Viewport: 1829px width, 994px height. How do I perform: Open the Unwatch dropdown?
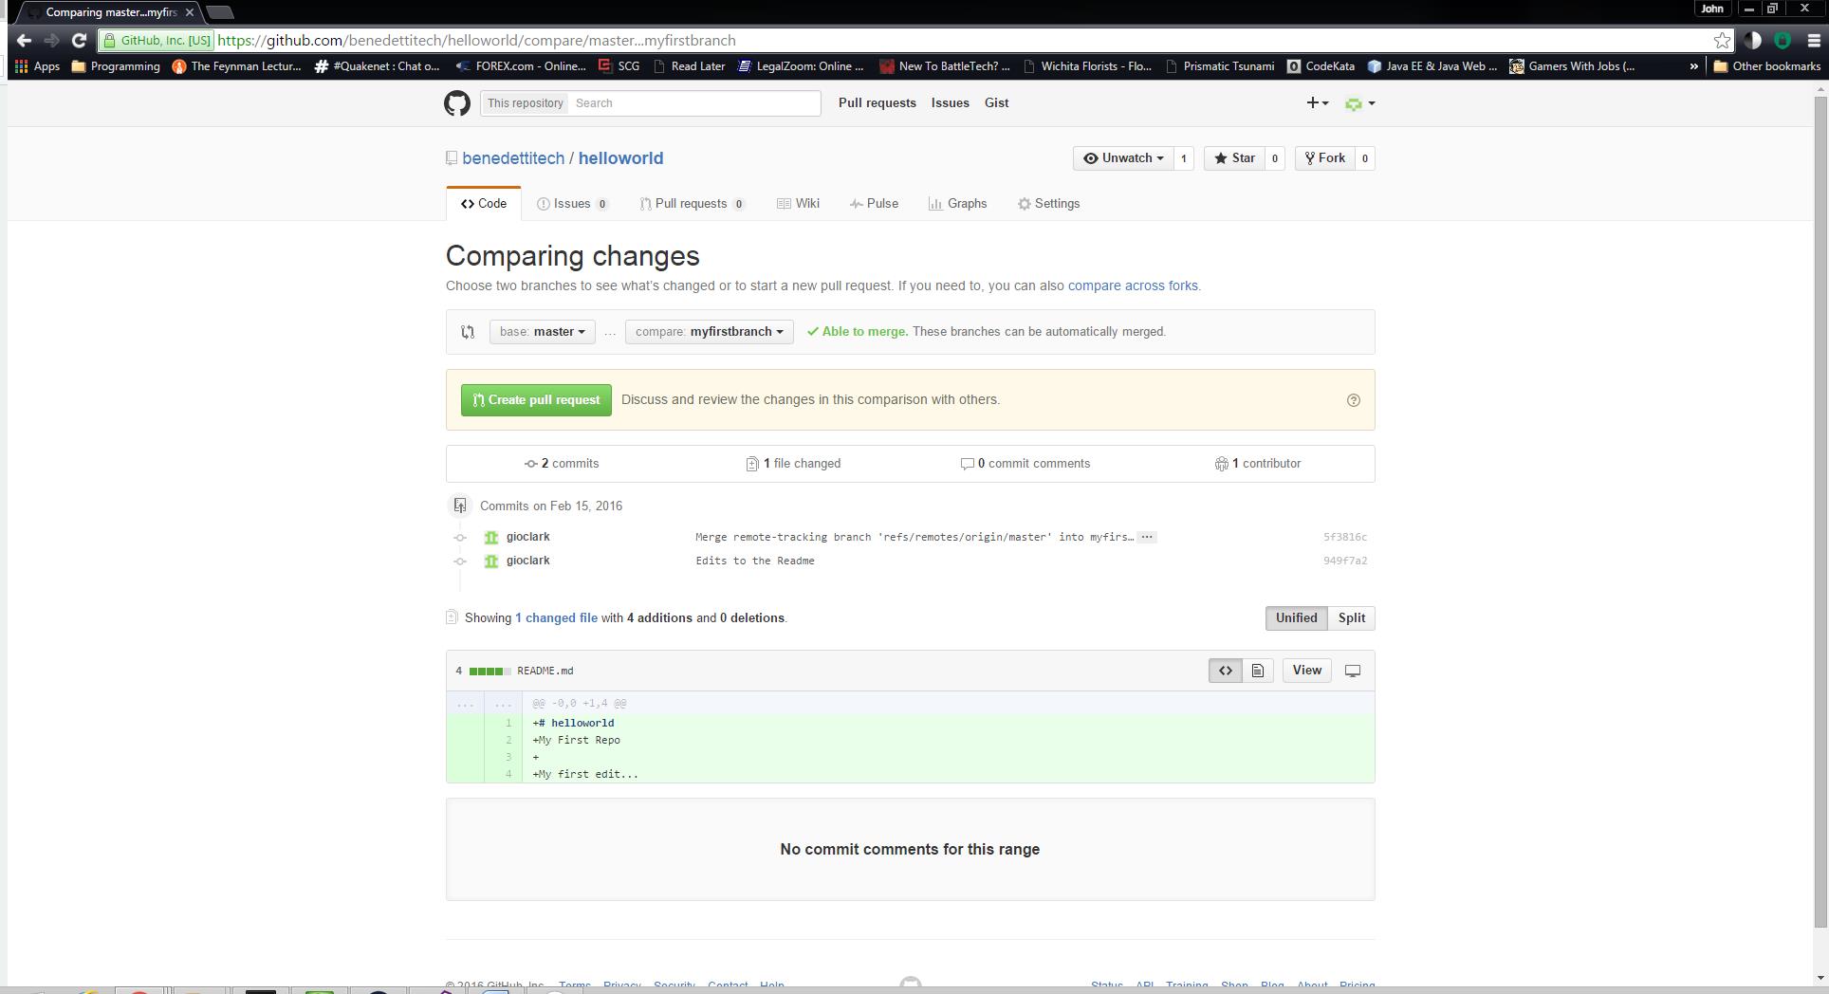[x=1123, y=158]
